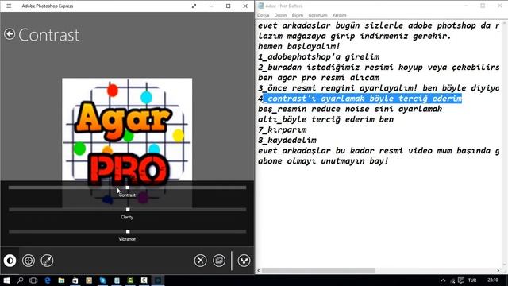Click the Notepad horizontal scrollbar thumb
Screen dimensions: 508x286
(x=318, y=270)
